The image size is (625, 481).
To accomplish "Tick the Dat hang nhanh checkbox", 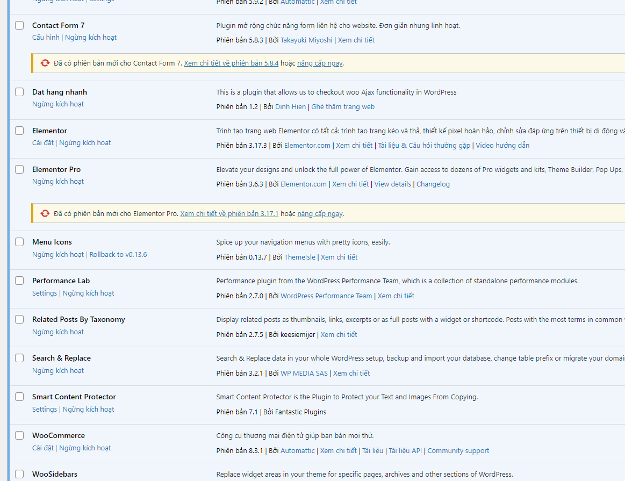I will pos(19,92).
